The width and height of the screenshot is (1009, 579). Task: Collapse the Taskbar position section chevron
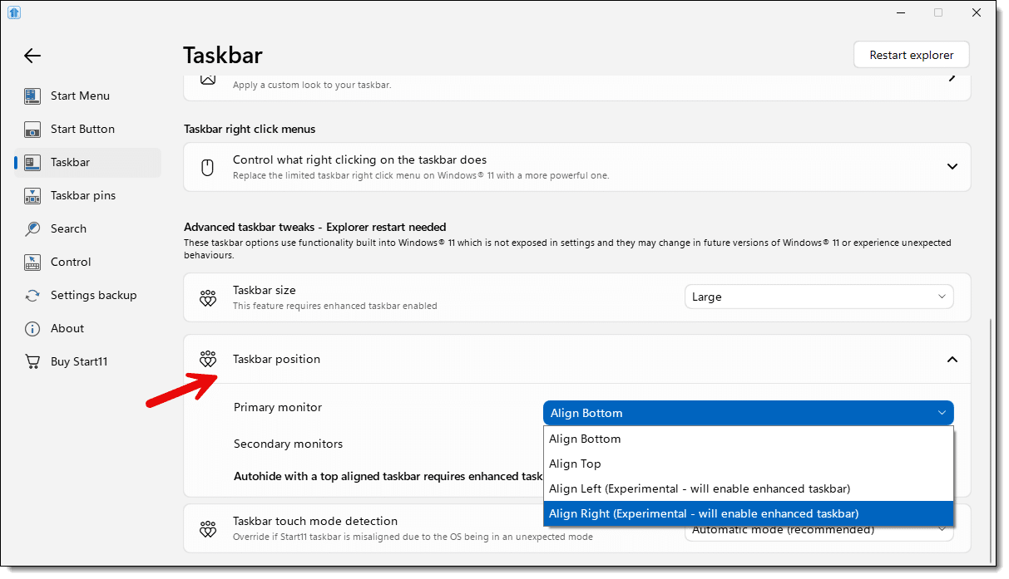click(x=952, y=359)
